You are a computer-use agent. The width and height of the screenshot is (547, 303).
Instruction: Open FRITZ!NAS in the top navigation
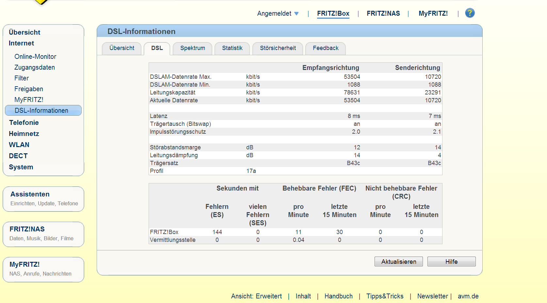(383, 13)
